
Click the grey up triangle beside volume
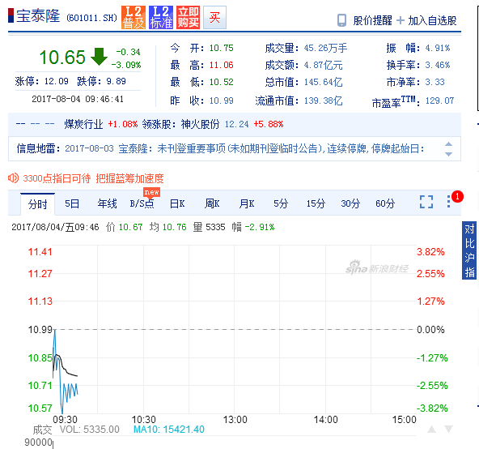pos(431,429)
